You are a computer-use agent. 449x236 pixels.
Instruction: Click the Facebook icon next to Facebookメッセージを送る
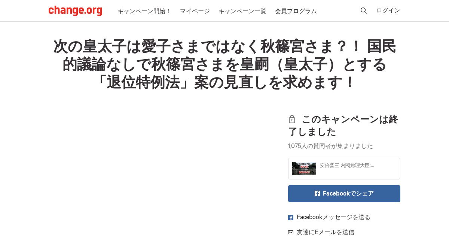(291, 218)
